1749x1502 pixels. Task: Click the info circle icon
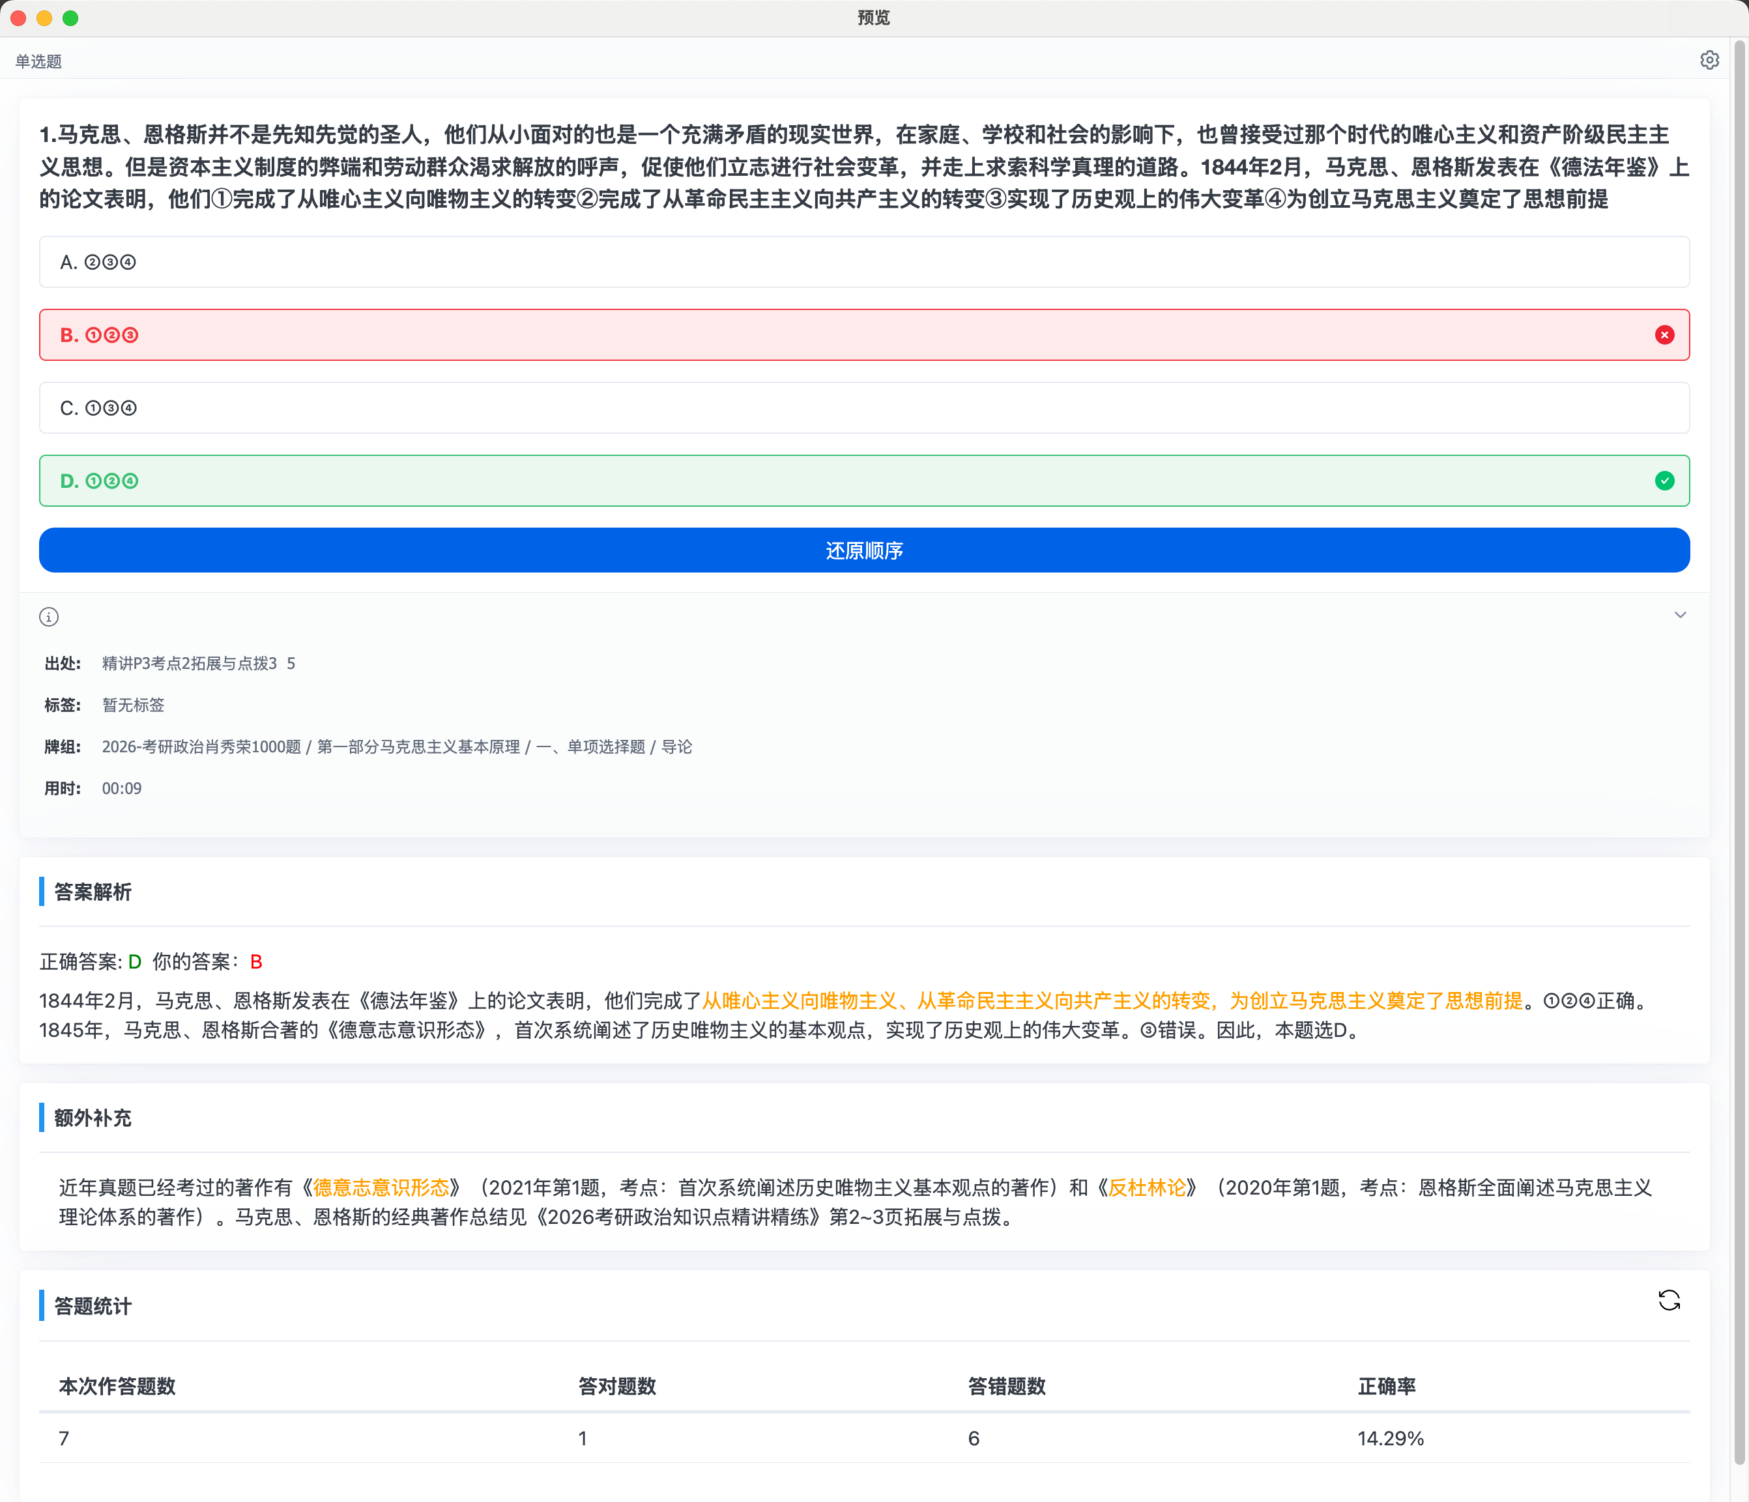49,617
